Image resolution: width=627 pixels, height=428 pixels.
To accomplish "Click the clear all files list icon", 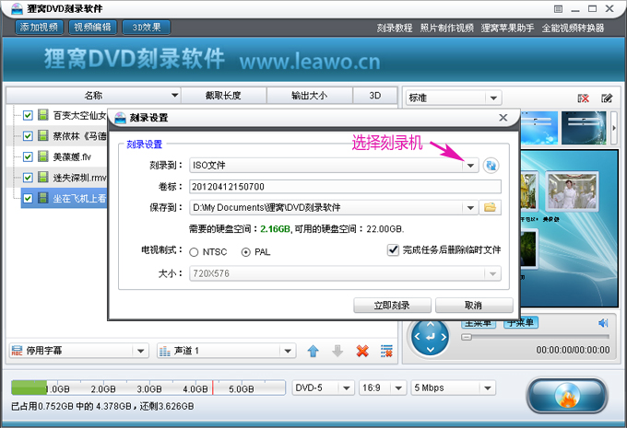I will pos(386,351).
